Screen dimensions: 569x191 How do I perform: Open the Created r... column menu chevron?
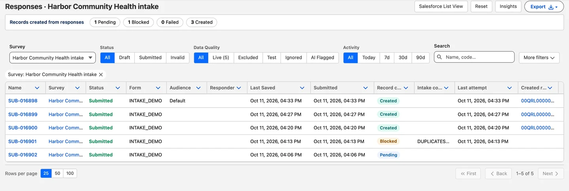point(550,88)
